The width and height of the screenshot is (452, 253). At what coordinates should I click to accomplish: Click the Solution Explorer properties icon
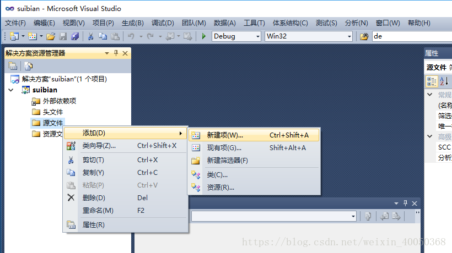13,66
